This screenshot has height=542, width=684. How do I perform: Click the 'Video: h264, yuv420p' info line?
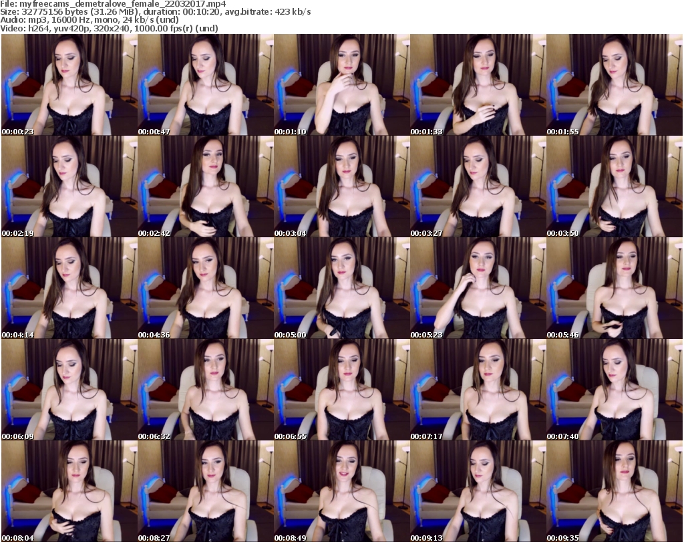pos(109,28)
